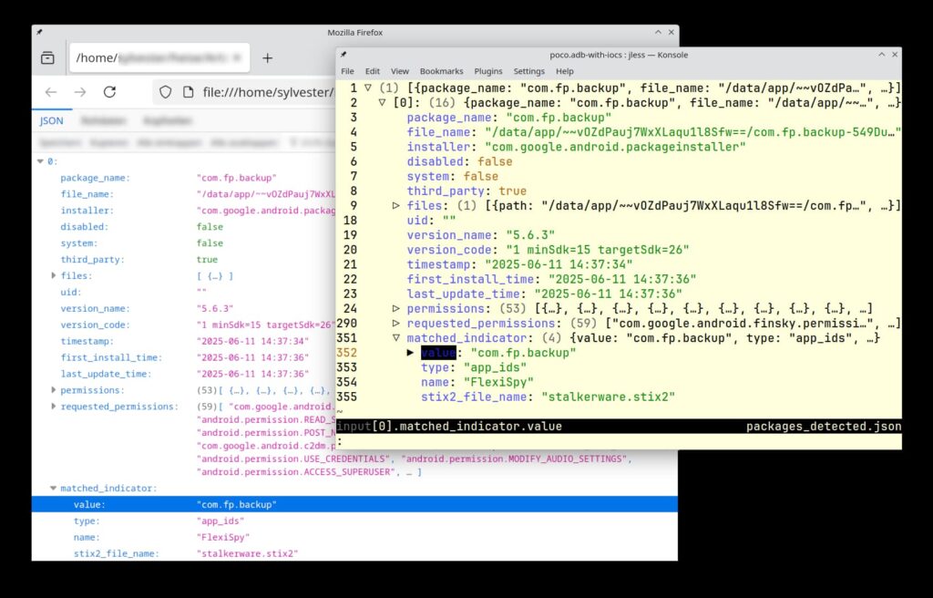This screenshot has width=933, height=598.
Task: Open the Bookmarks menu in Konsole
Action: click(441, 71)
